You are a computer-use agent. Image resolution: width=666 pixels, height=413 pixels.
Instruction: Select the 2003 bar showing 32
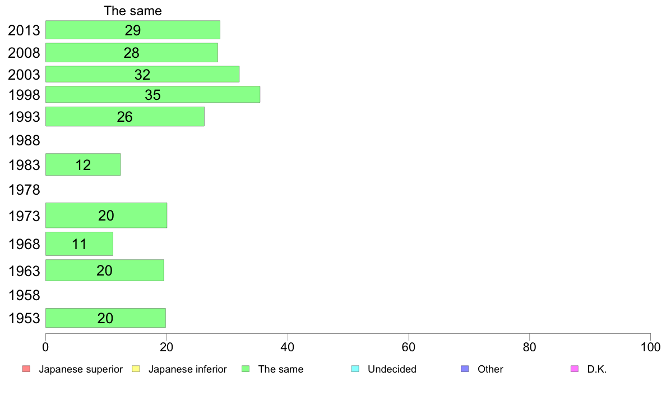pyautogui.click(x=142, y=75)
